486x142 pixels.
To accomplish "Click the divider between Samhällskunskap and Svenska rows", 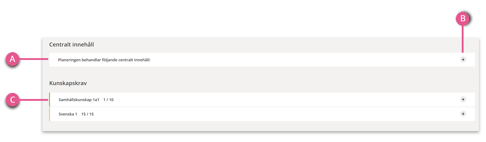I will (262, 107).
